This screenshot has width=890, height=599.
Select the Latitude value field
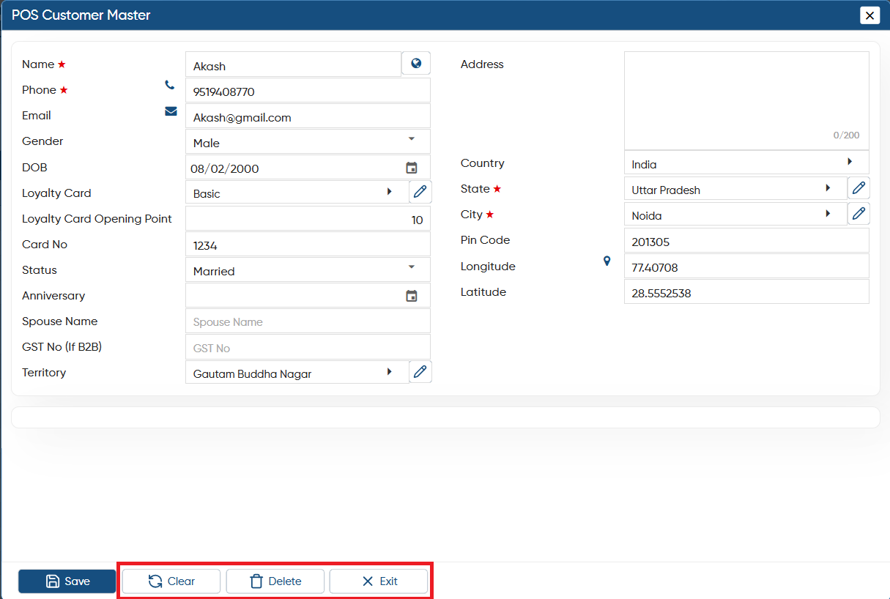click(746, 291)
